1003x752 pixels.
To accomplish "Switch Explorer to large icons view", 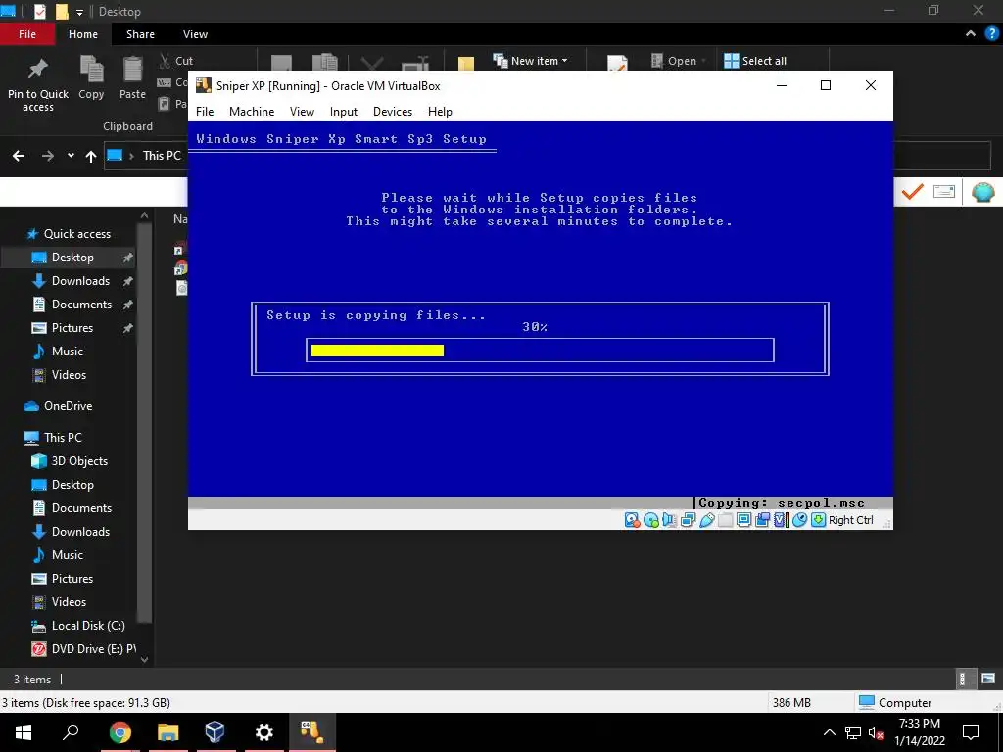I will point(987,679).
